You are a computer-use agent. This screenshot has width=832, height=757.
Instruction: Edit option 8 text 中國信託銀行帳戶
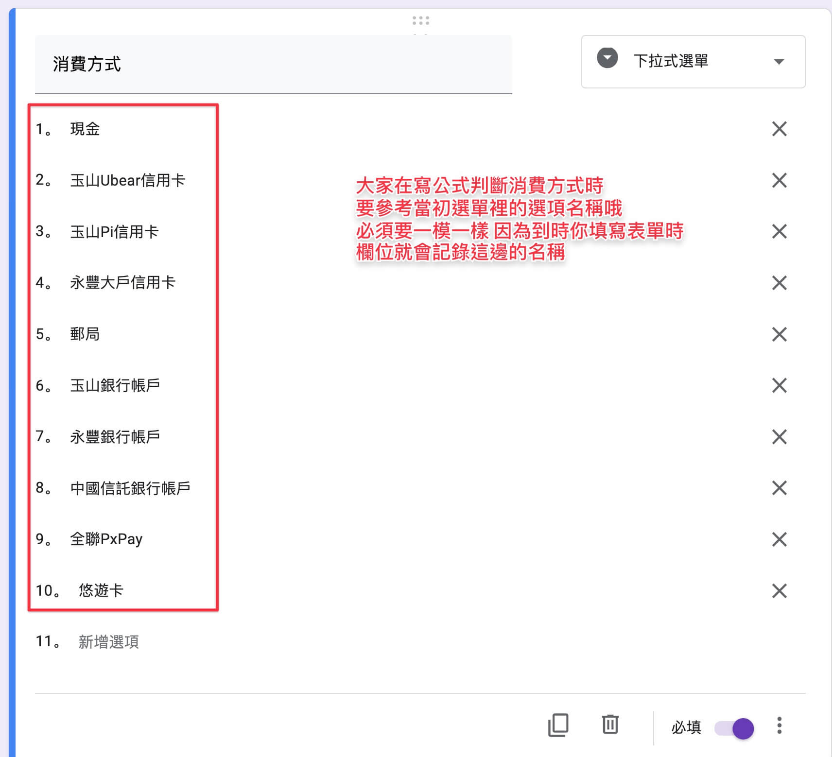[130, 488]
